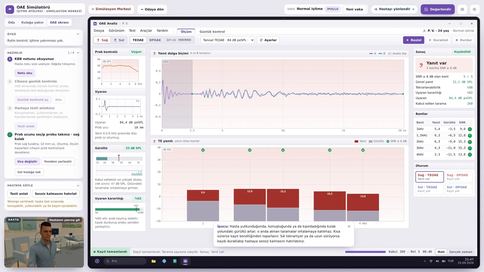Click the volume tray icon
The height and width of the screenshot is (272, 484).
pyautogui.click(x=437, y=261)
